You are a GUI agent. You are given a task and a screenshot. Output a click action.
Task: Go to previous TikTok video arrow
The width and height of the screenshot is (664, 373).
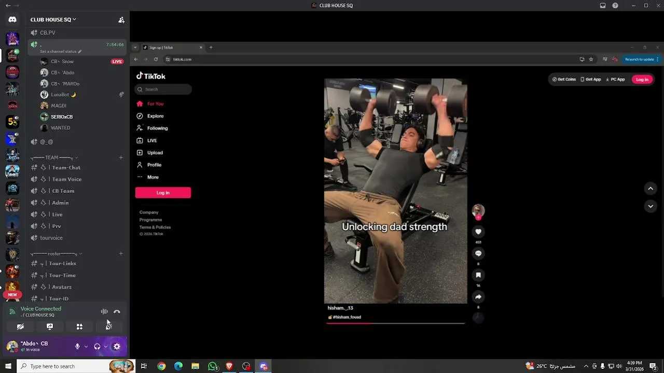[x=651, y=189]
